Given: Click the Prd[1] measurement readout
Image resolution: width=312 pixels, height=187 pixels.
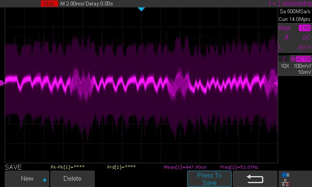Looking at the screenshot, I should coord(121,167).
